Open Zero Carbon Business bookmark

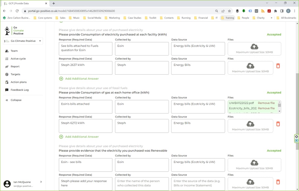(x=16, y=18)
